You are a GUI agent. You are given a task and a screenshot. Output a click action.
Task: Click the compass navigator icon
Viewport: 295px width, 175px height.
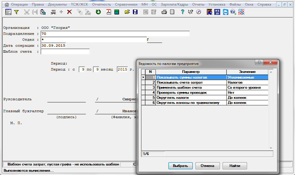[x=199, y=12]
